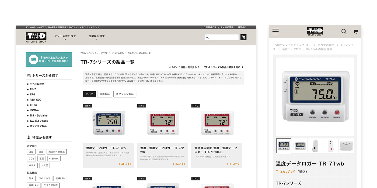
Task: Select RTR-500 in series sidebar
Action: coord(35,100)
